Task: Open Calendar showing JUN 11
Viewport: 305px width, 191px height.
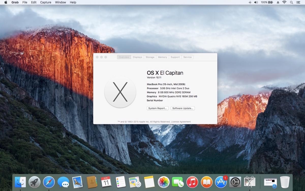Action: coord(106,182)
